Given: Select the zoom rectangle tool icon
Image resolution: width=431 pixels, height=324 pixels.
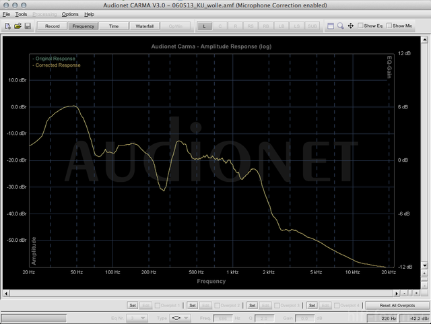Looking at the screenshot, I should click(330, 26).
